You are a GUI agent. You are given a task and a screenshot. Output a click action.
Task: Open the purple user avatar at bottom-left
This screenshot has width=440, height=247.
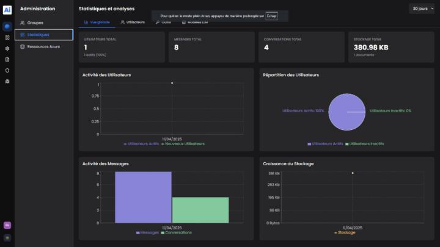click(7, 225)
